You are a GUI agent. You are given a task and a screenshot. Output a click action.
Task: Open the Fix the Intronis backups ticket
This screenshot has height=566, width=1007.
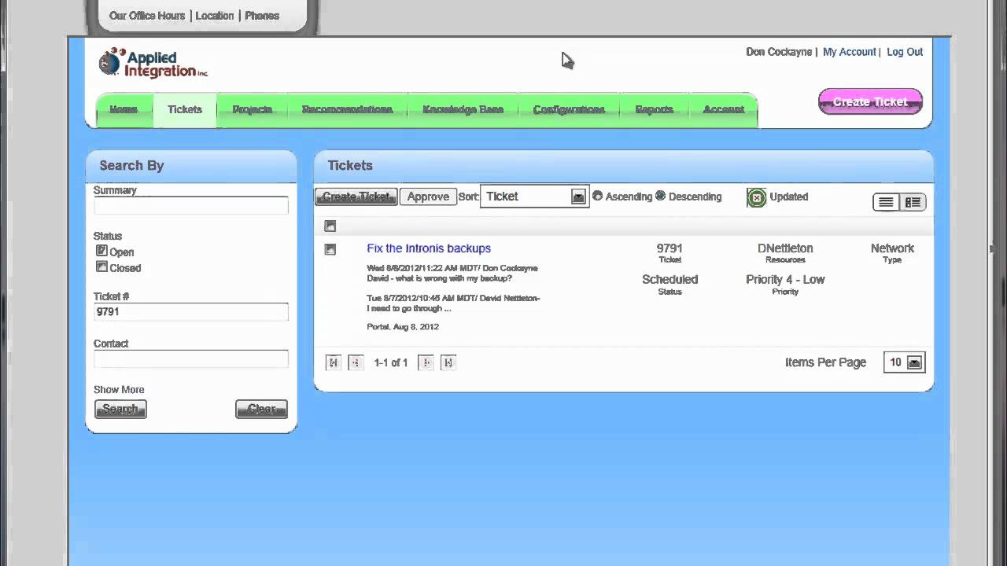[x=429, y=248]
